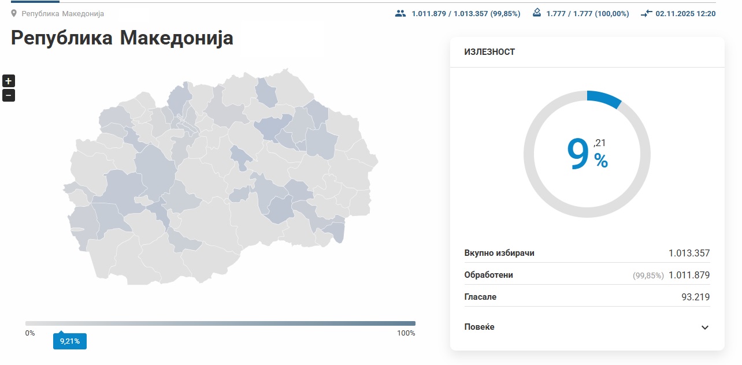
Task: Click the location pin icon
Action: click(x=14, y=13)
